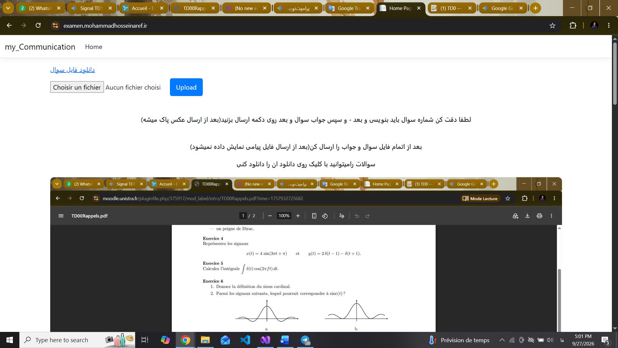The width and height of the screenshot is (618, 348).
Task: Expand the tab search dropdown arrow
Action: [x=8, y=8]
